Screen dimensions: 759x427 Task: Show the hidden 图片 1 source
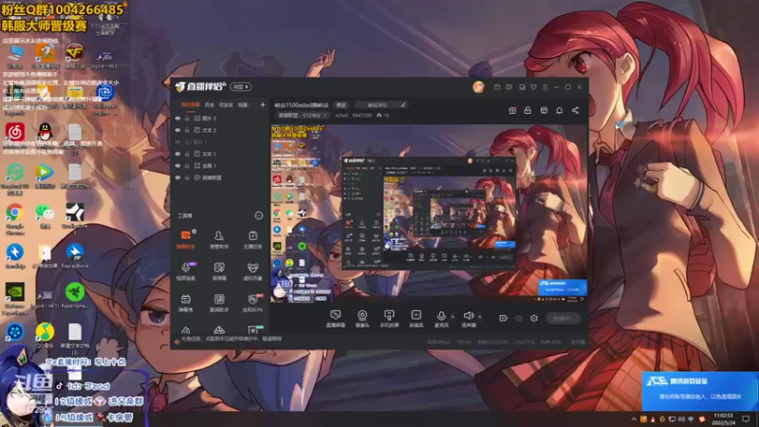pos(177,141)
